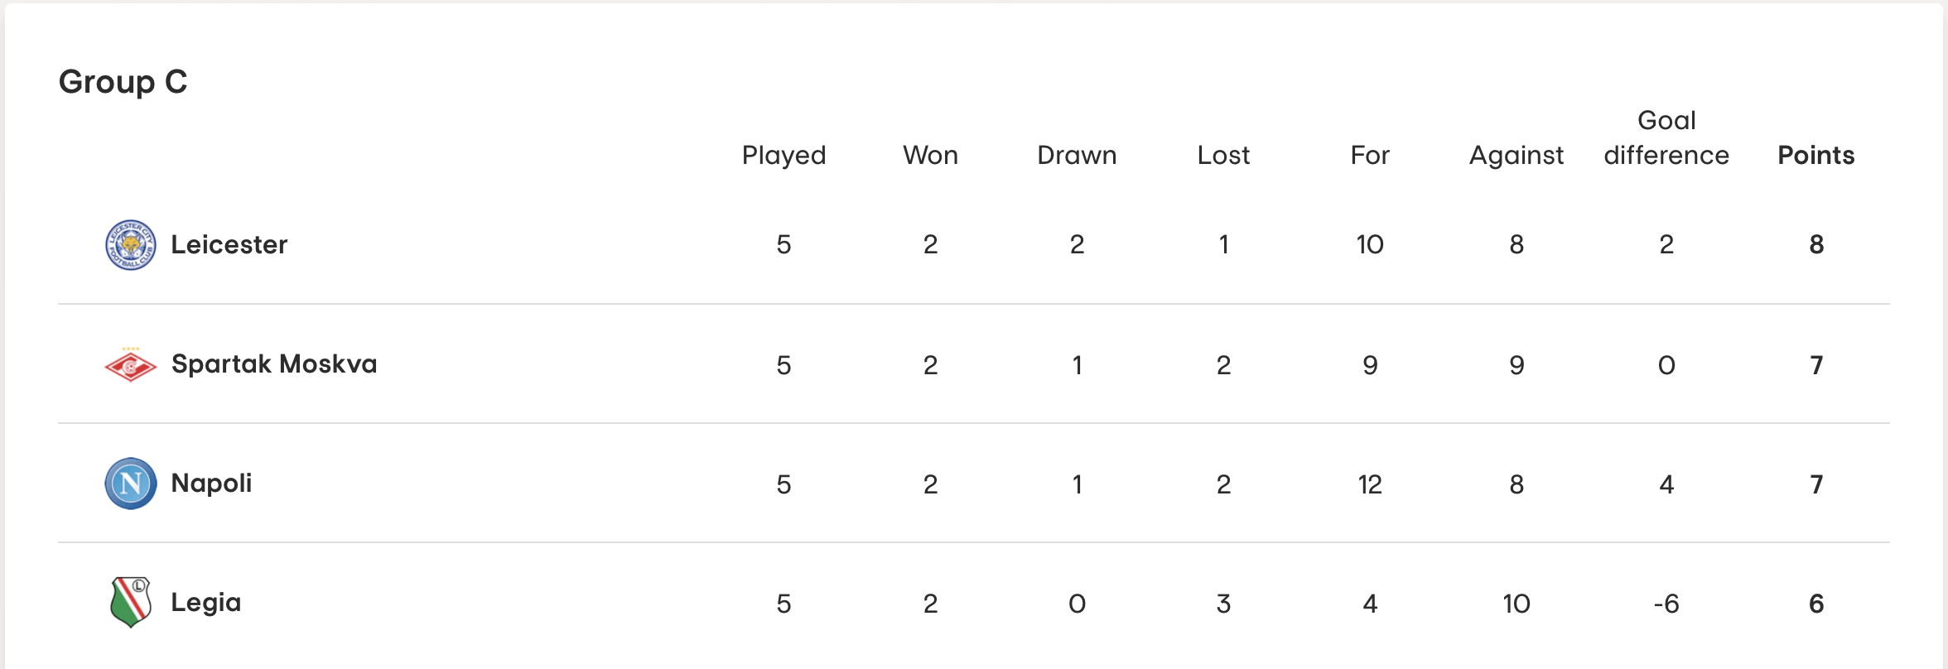Click the Against column header
The width and height of the screenshot is (1948, 669).
(1516, 156)
